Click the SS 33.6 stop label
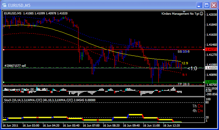The height and width of the screenshot is (130, 219). [184, 52]
